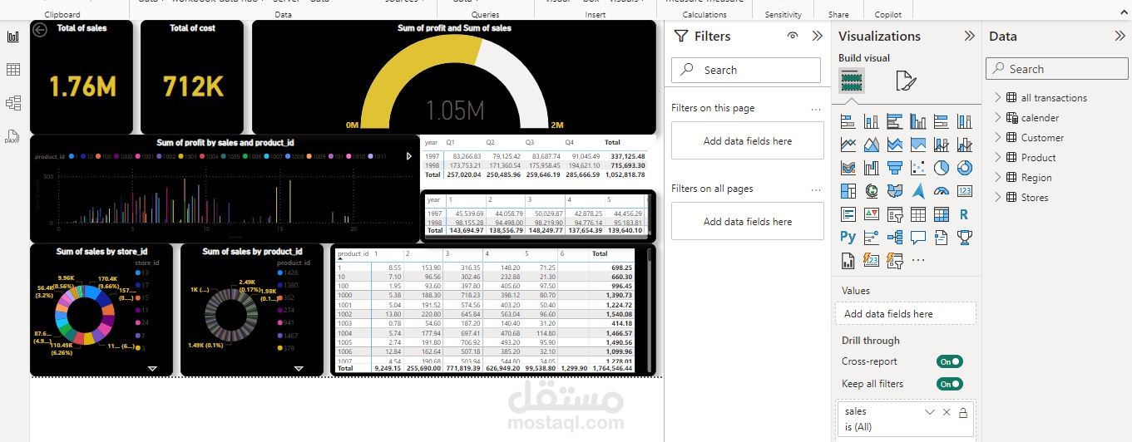Image resolution: width=1132 pixels, height=442 pixels.
Task: Switch to Report view in left sidebar
Action: (x=13, y=37)
